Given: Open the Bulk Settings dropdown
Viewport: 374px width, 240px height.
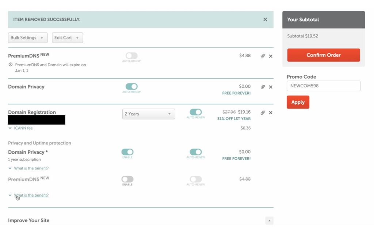Looking at the screenshot, I should (x=28, y=38).
